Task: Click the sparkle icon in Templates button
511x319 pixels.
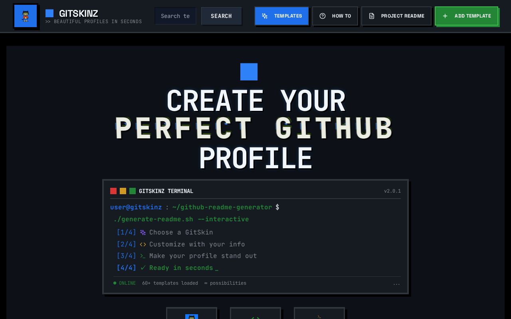Action: coord(265,16)
